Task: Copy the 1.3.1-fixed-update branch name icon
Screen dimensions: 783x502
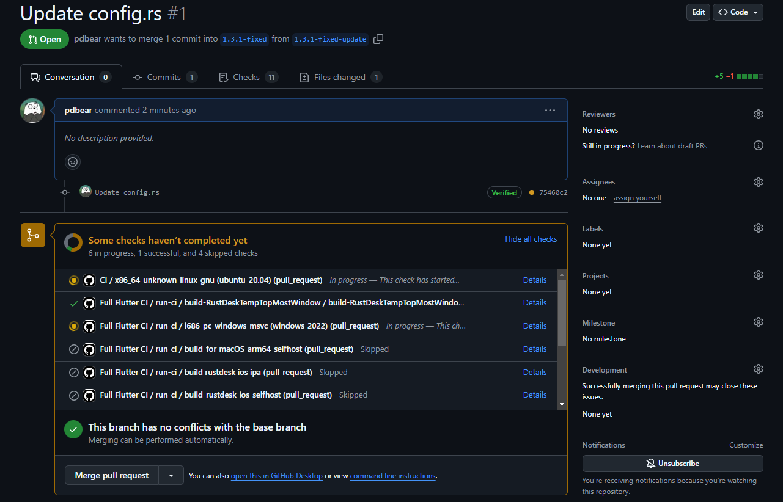Action: [378, 39]
